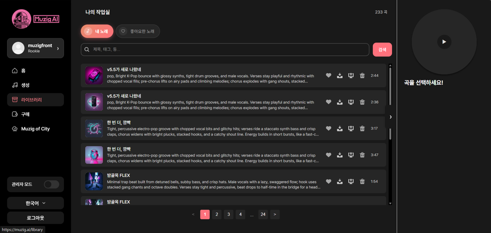Click the '곡을 선택하세요!' text
Image resolution: width=491 pixels, height=233 pixels.
pyautogui.click(x=424, y=83)
